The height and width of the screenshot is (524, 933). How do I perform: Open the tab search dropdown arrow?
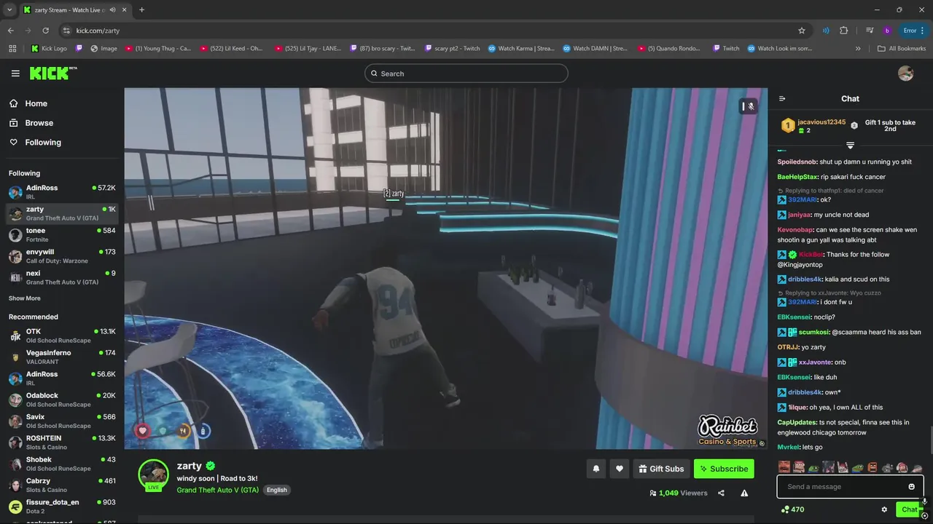[x=9, y=10]
